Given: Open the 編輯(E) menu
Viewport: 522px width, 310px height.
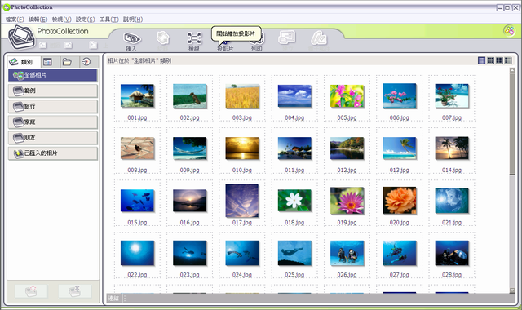Looking at the screenshot, I should coord(38,20).
